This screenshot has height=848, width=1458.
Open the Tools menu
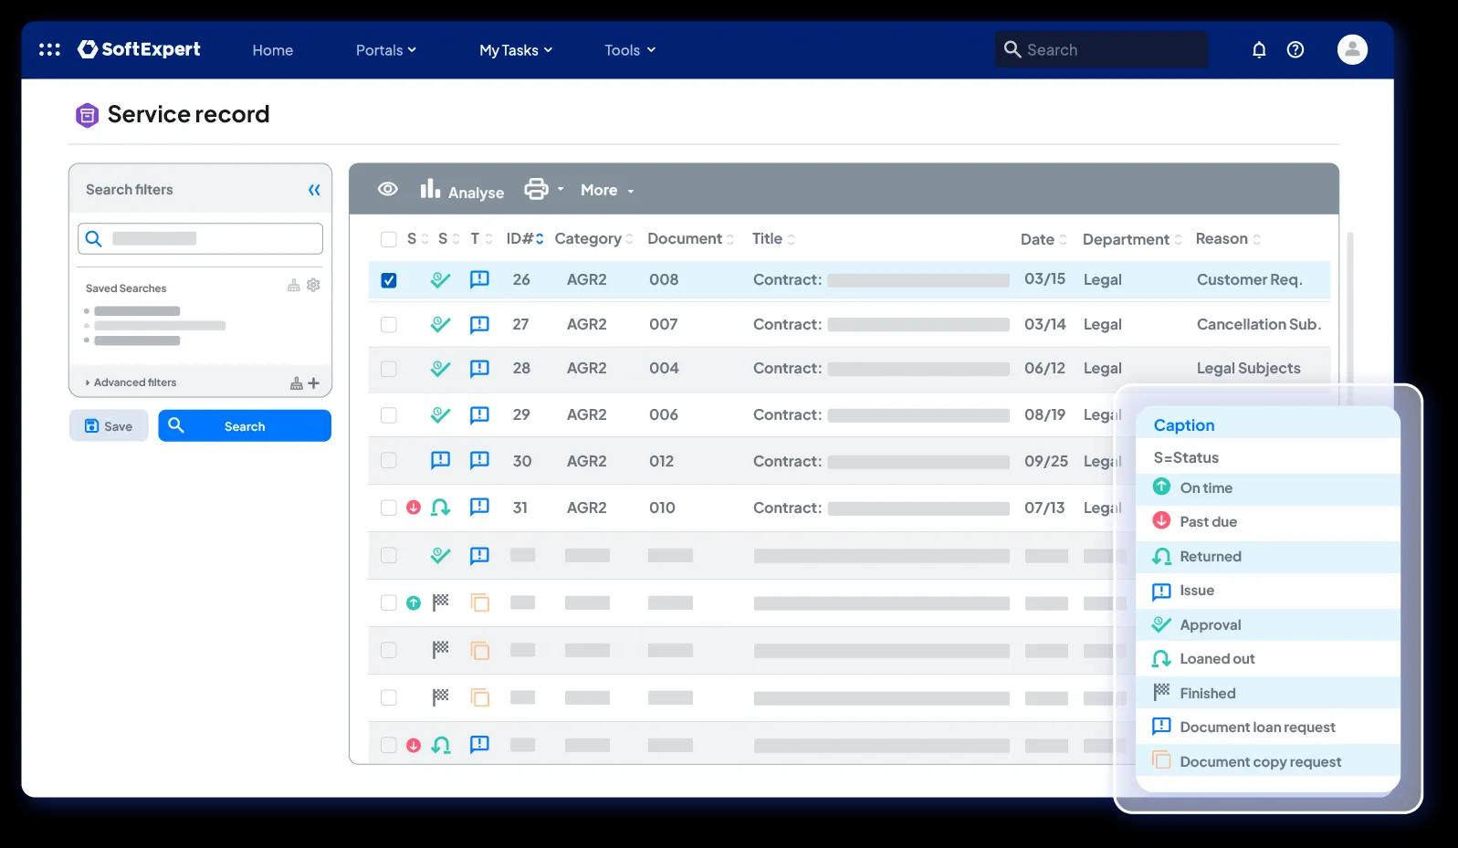[630, 50]
